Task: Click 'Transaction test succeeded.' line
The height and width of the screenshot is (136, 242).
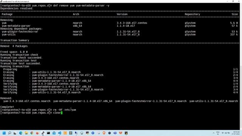Action: point(20,63)
